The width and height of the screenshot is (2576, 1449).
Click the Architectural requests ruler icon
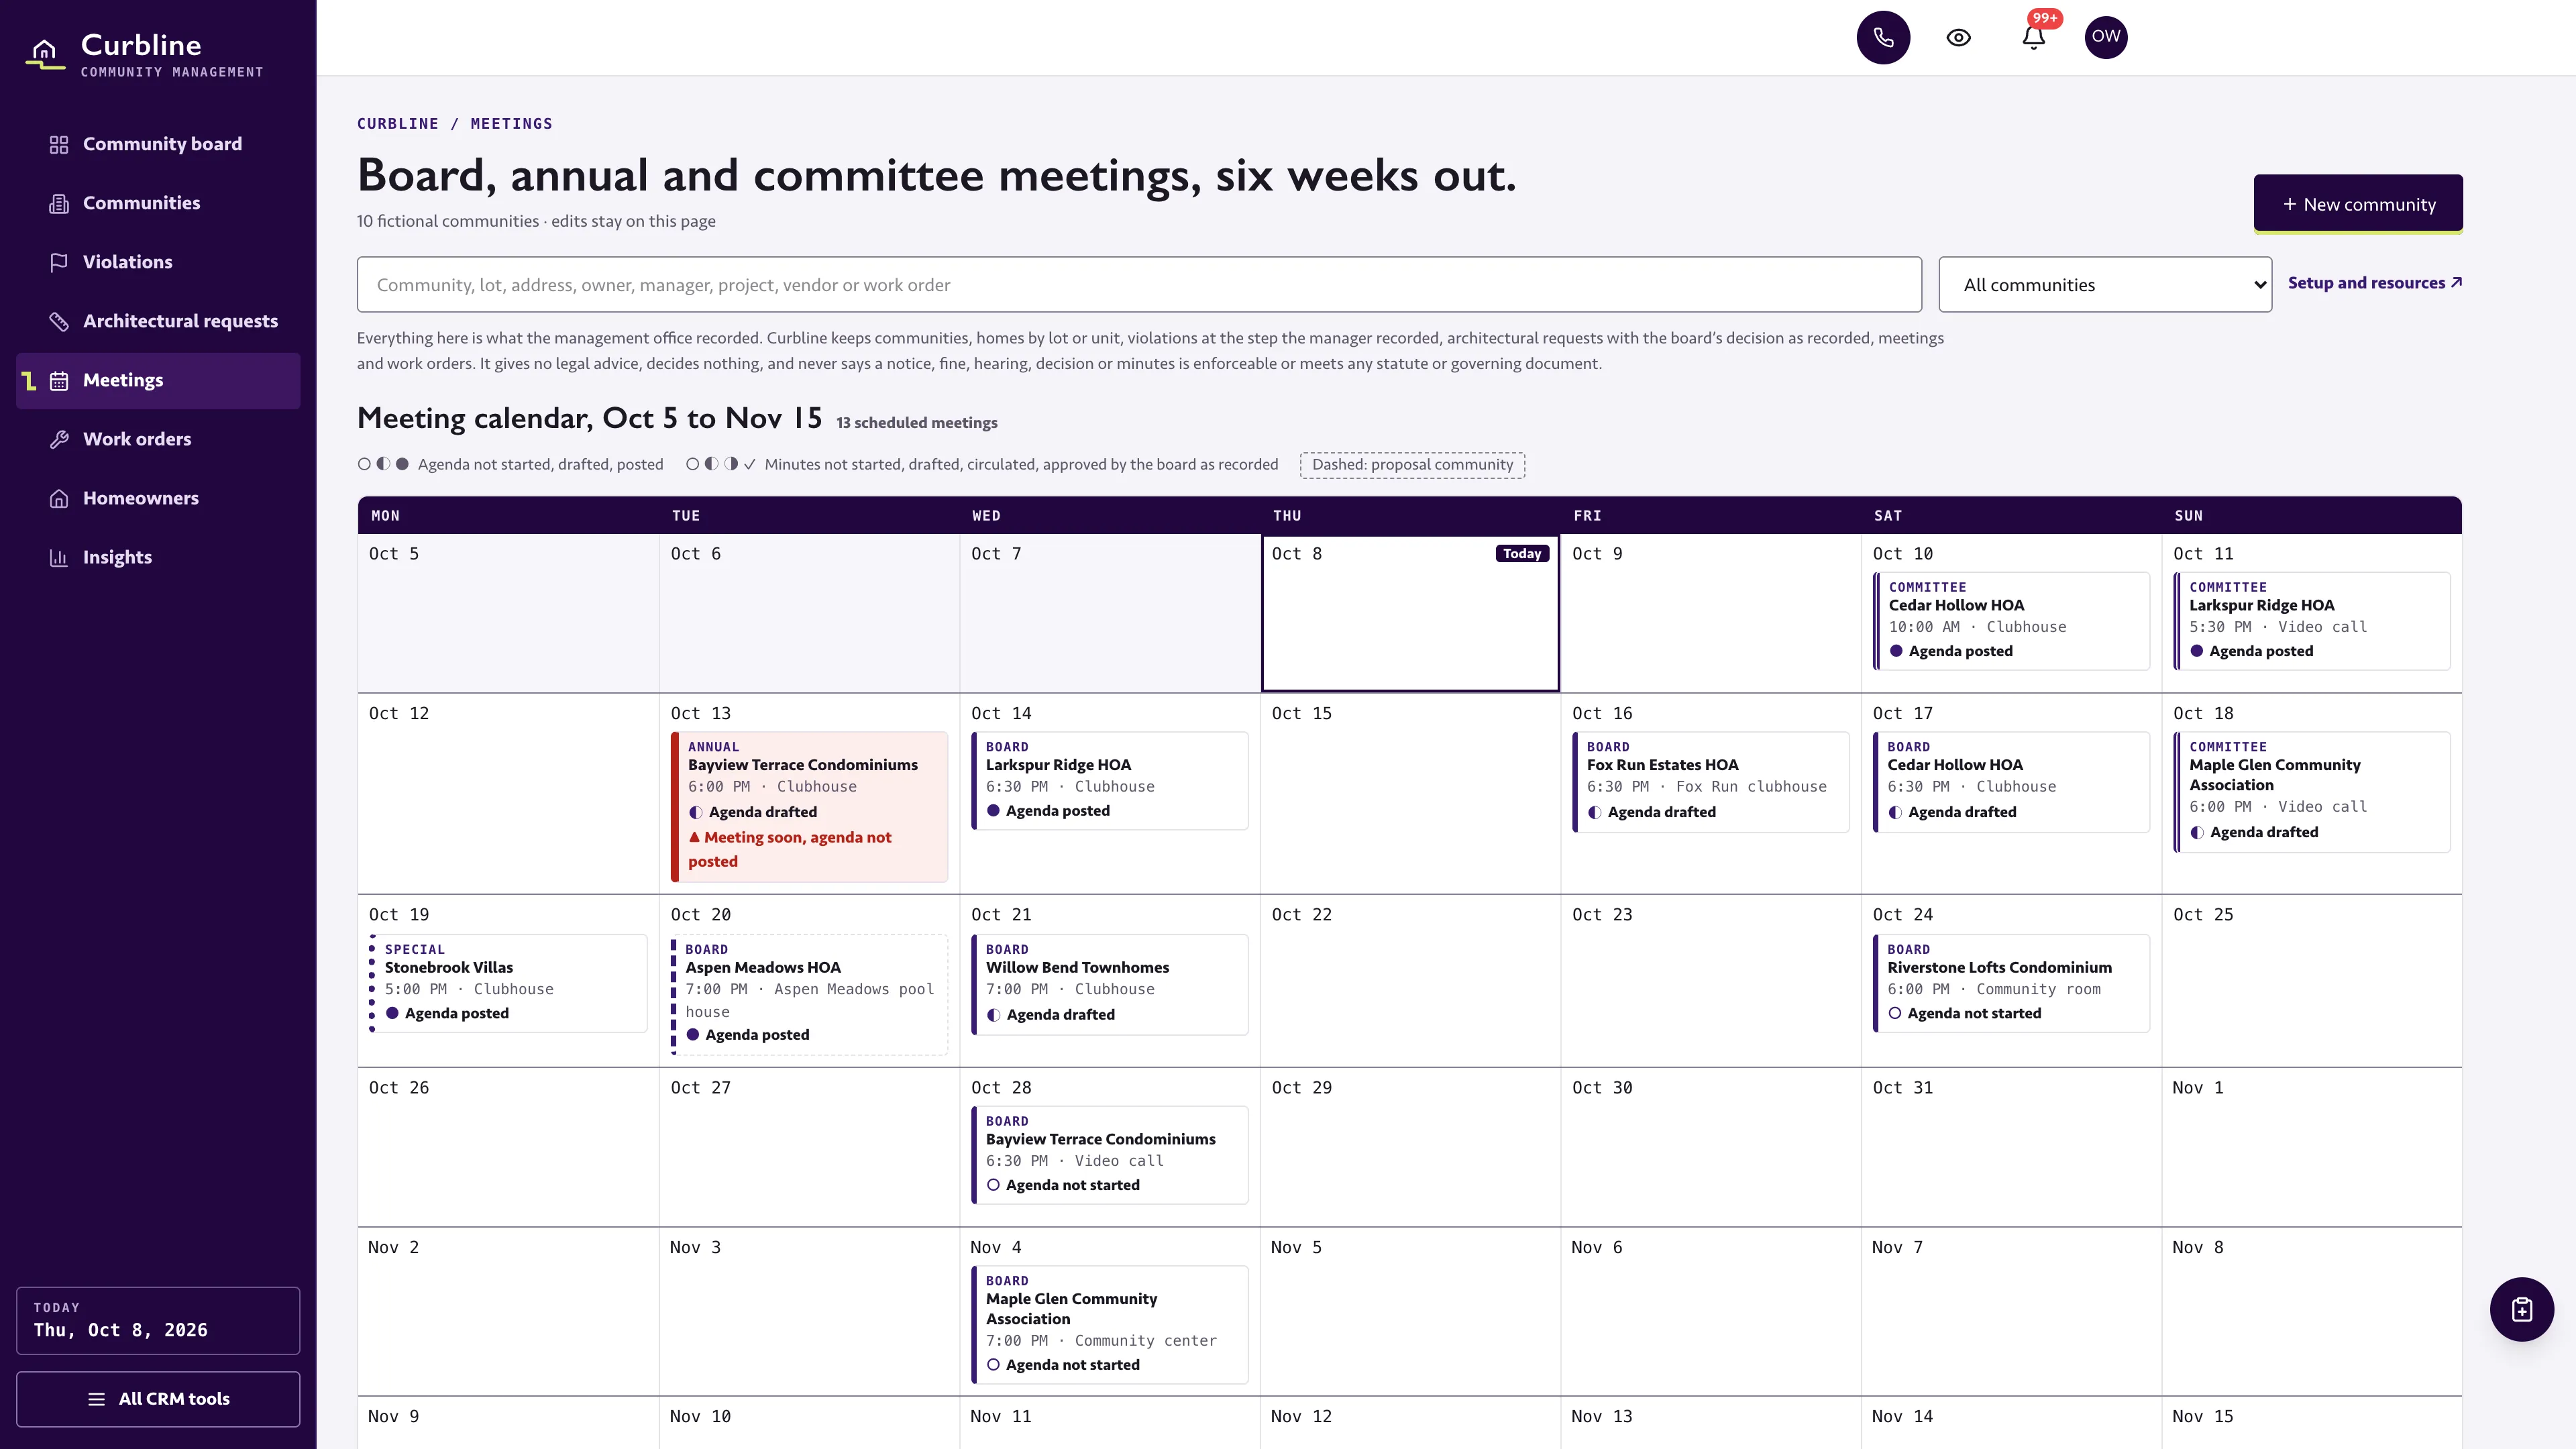(x=59, y=321)
